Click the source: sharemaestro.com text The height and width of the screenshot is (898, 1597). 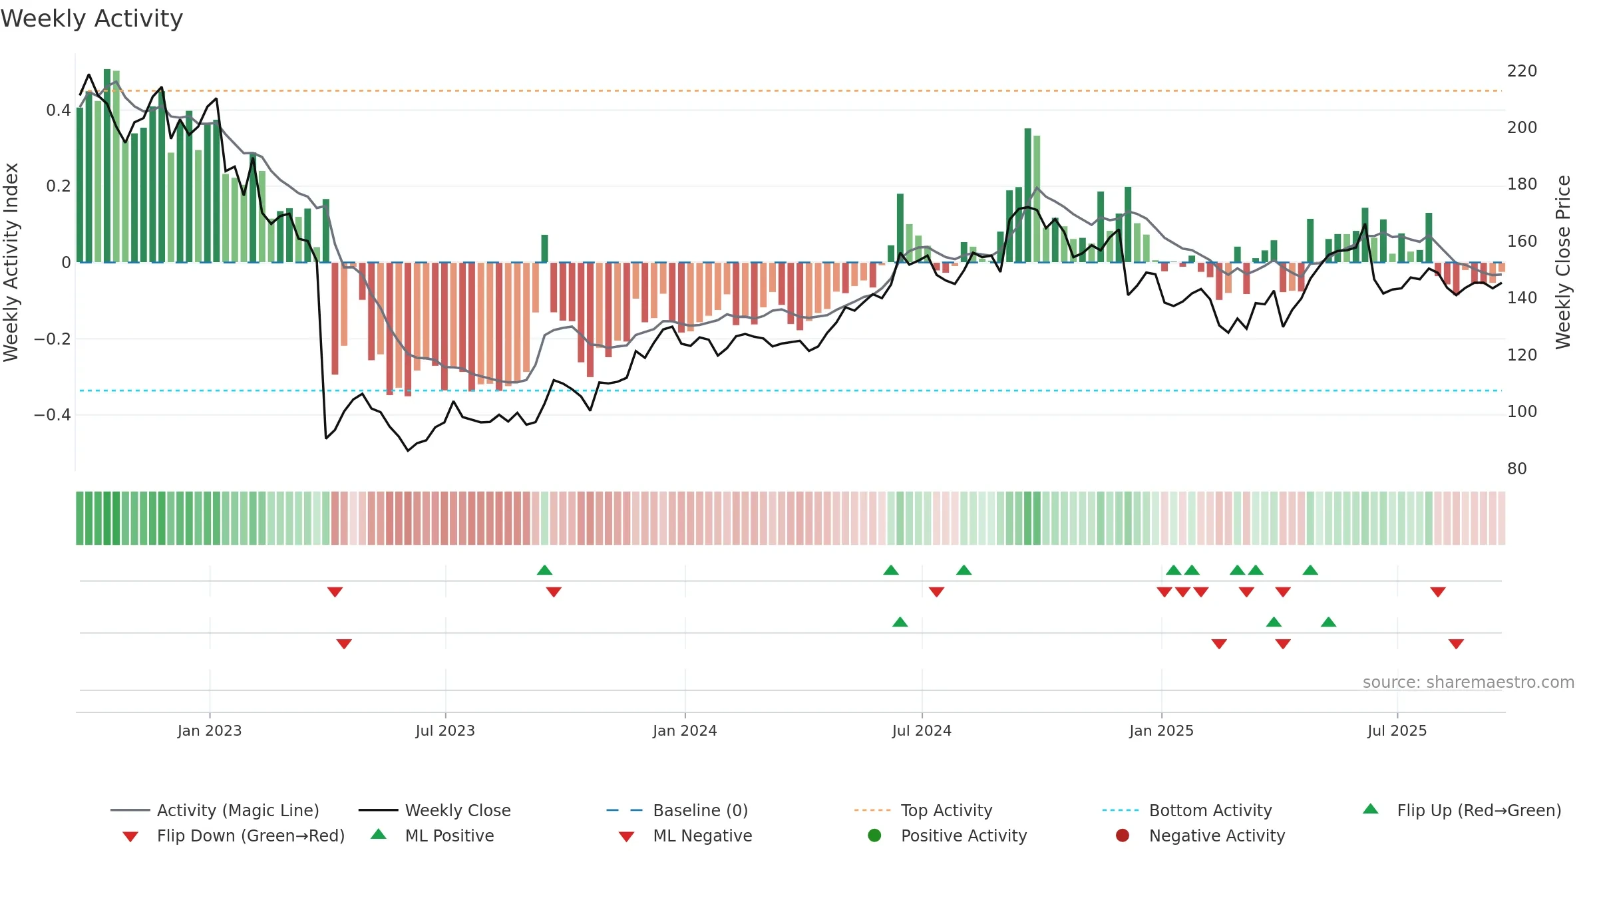(1469, 682)
